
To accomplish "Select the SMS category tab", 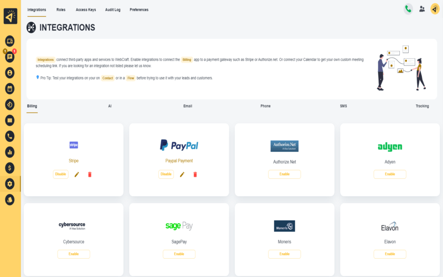I will click(343, 106).
